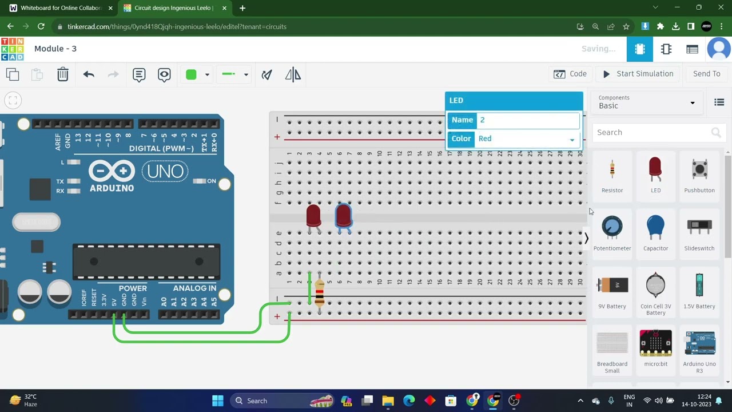Reload the page
Image resolution: width=732 pixels, height=412 pixels.
[x=41, y=26]
